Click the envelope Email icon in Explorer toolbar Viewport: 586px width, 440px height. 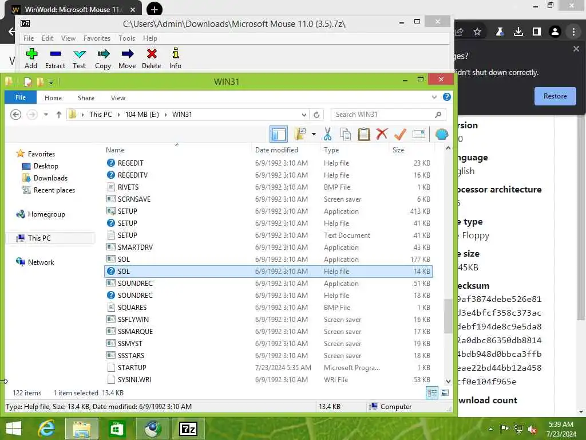pos(418,134)
